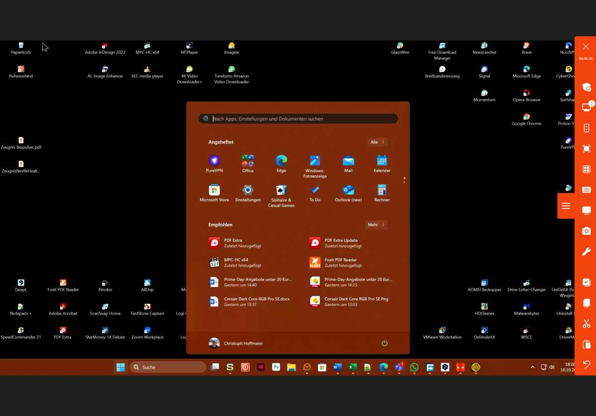The image size is (596, 416).
Task: Expand all pinned apps with the Alle button
Action: point(377,142)
